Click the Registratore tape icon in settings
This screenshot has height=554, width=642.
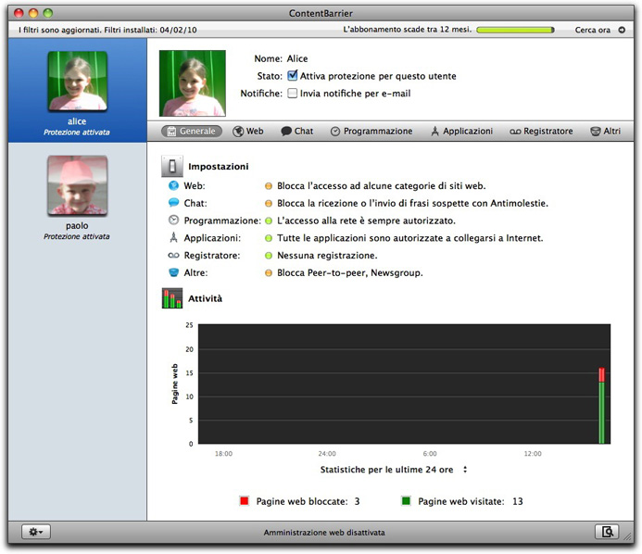coord(173,255)
